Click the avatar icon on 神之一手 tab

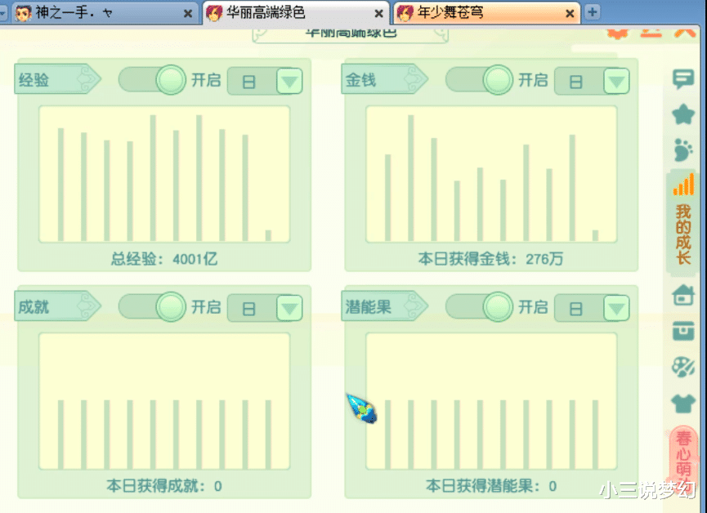pos(24,13)
